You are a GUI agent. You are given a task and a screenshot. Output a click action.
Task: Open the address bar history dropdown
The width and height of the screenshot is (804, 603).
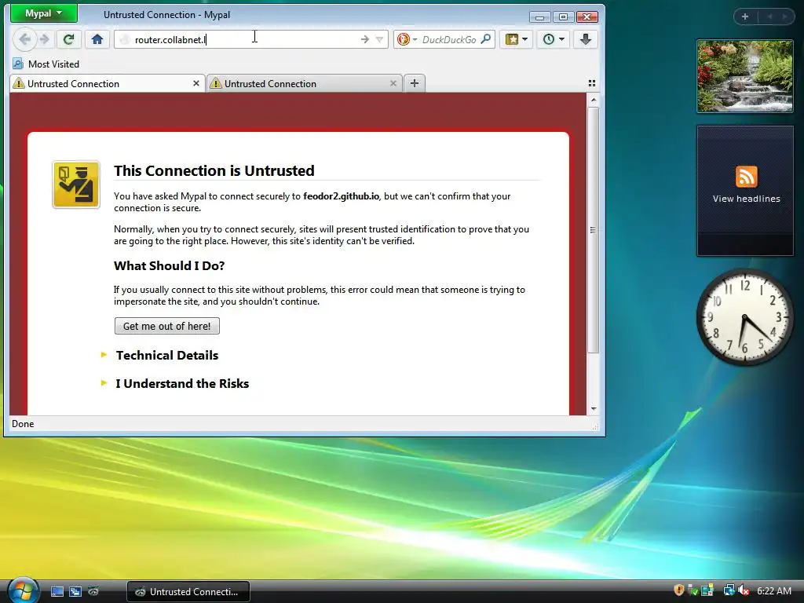point(379,39)
